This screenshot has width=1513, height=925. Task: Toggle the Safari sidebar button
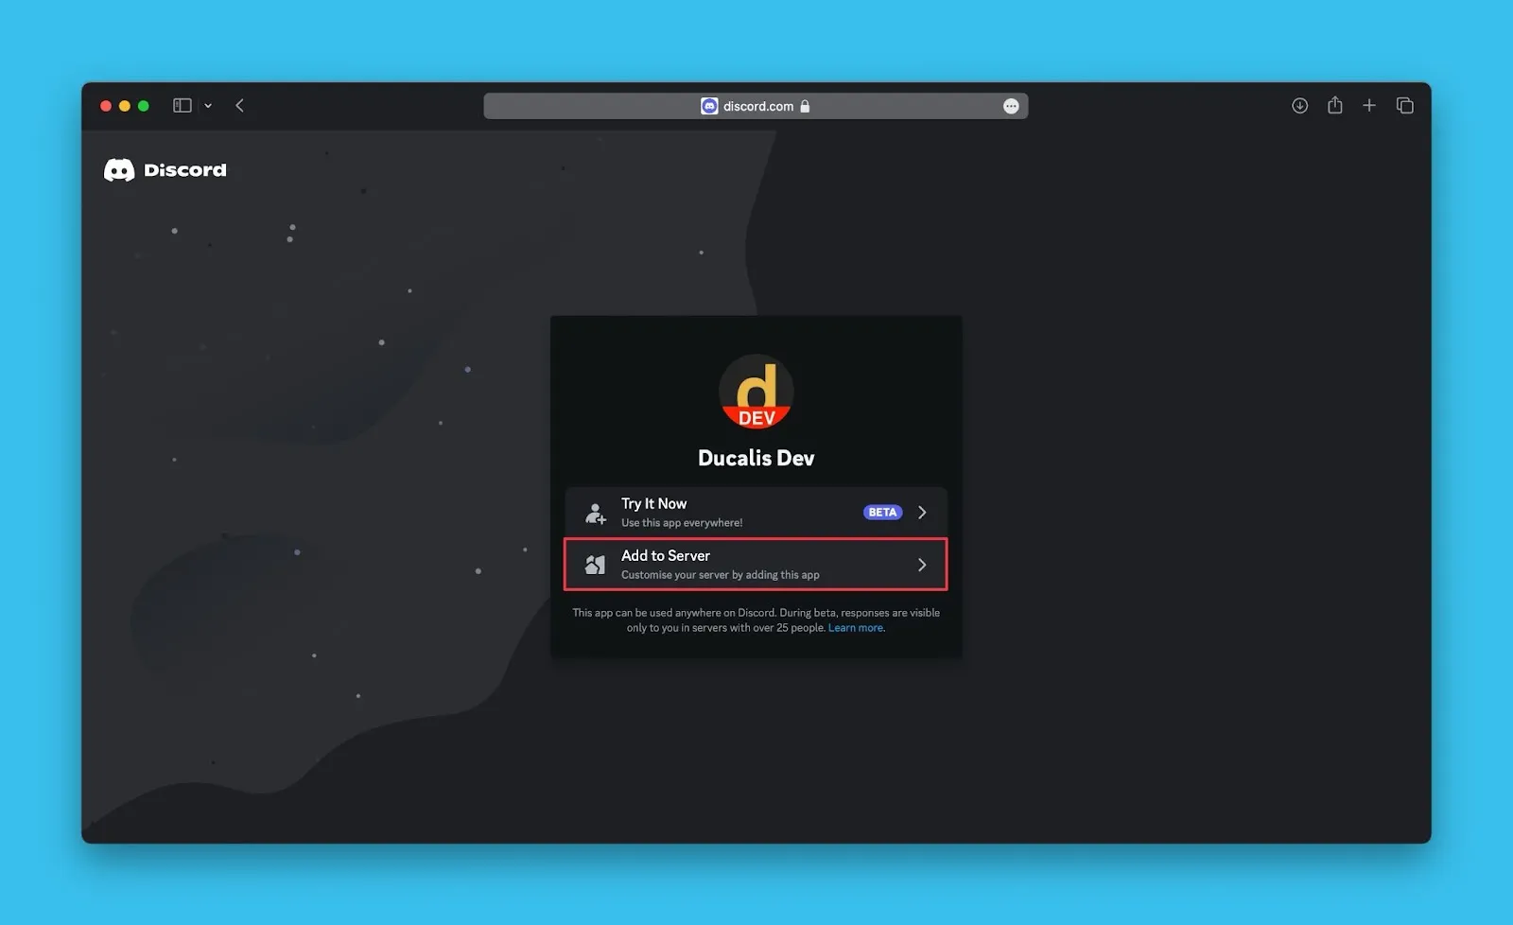[183, 106]
